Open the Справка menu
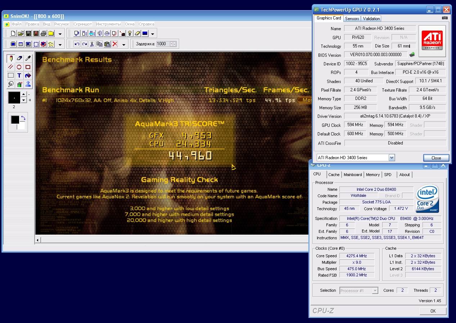This screenshot has height=323, width=456. pos(146,24)
